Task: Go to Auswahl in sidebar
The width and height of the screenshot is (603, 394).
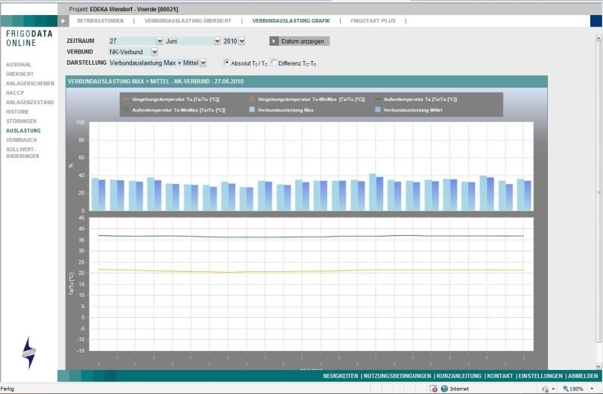Action: [x=18, y=65]
